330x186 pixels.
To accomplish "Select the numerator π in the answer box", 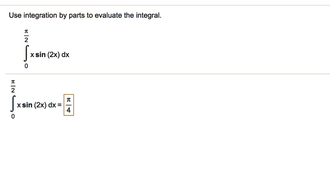I will coord(69,100).
